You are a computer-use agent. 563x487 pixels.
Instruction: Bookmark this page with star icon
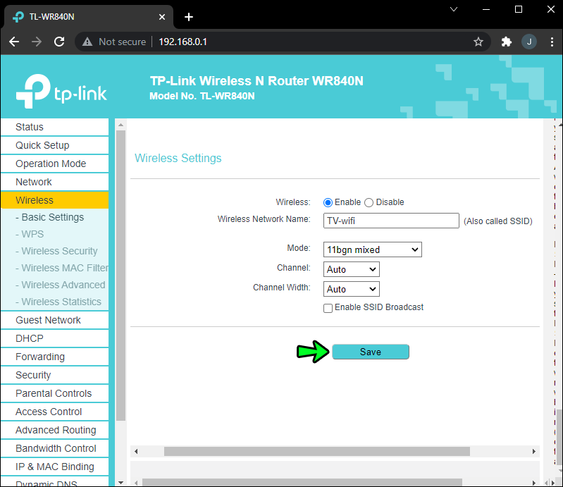pos(478,42)
